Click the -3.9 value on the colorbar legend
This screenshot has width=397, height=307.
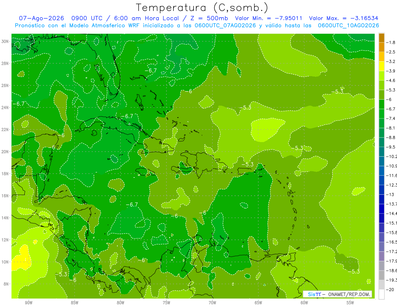pos(391,71)
